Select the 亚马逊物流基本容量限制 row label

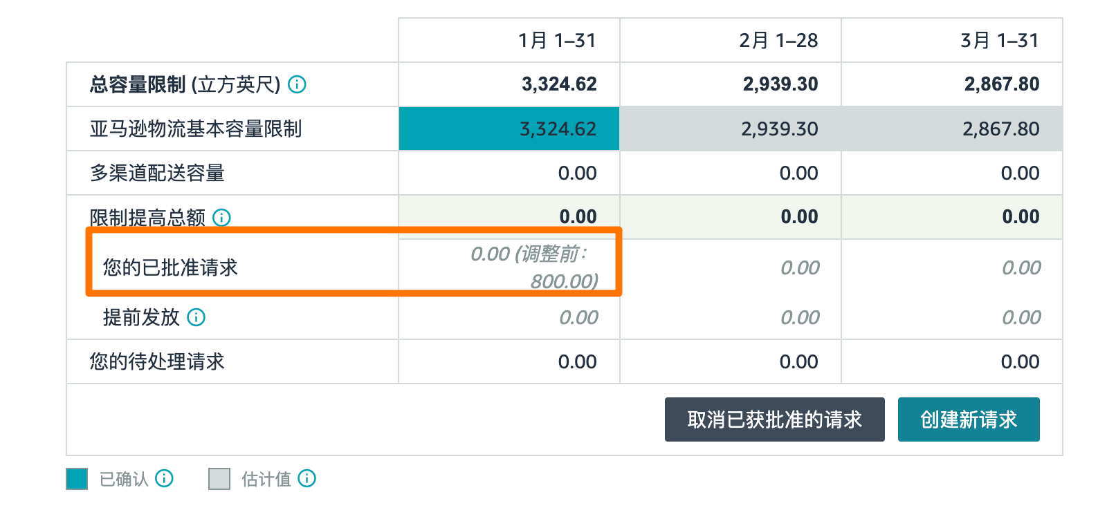click(196, 129)
